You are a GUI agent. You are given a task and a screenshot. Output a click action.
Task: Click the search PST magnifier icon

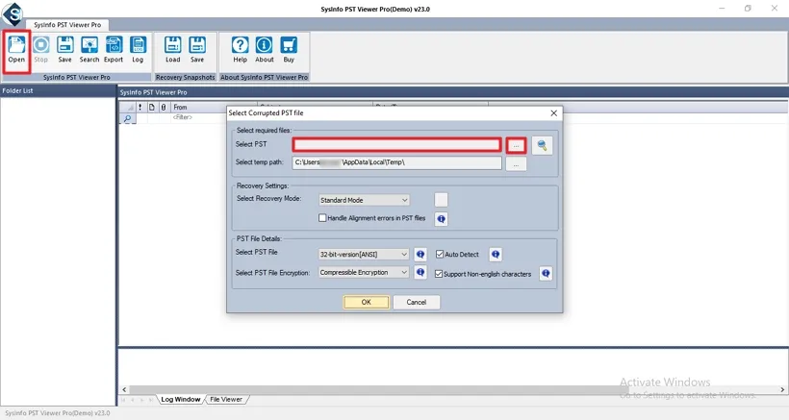[543, 144]
